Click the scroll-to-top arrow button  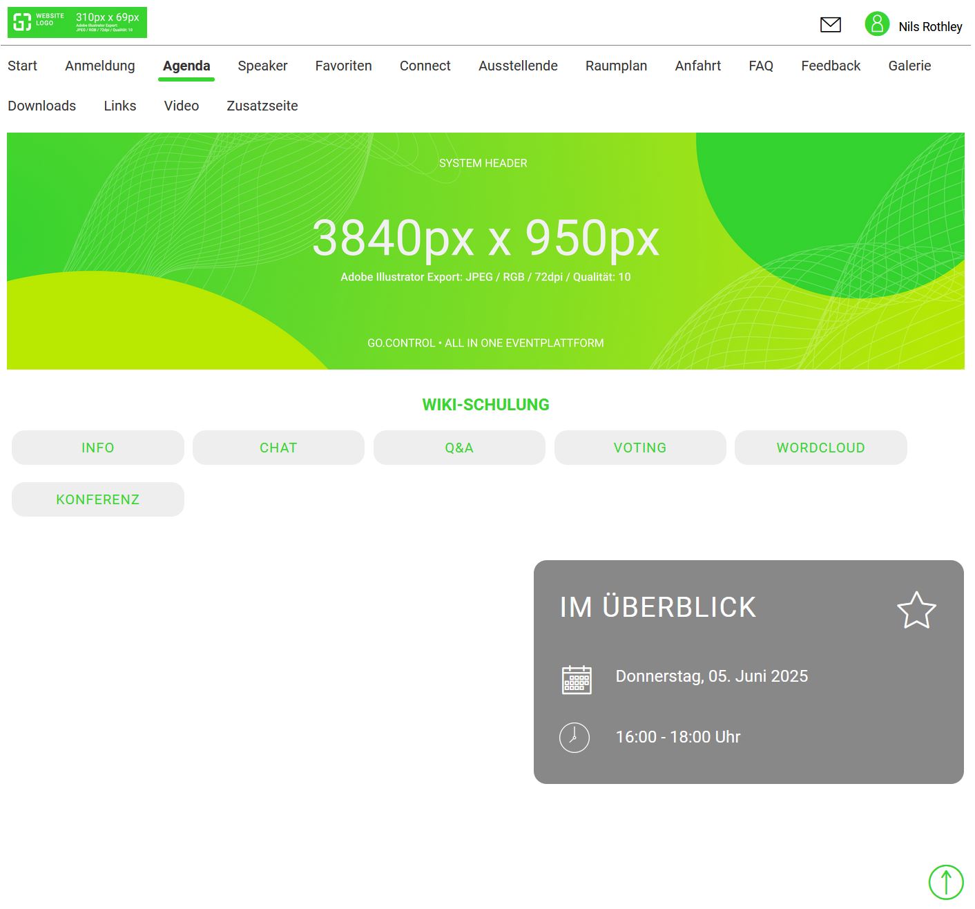pyautogui.click(x=945, y=882)
